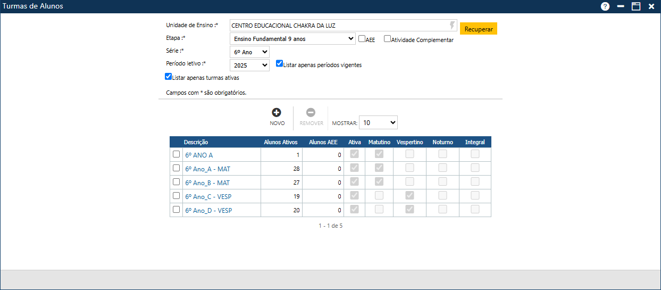
Task: Minimize the Turmas de Alunos window
Action: click(x=620, y=6)
